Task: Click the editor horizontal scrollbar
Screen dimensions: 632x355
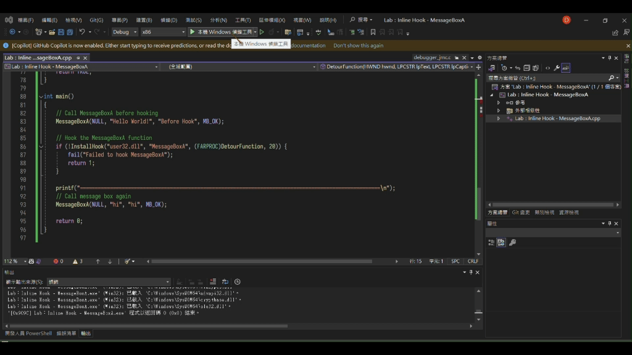Action: click(261, 261)
